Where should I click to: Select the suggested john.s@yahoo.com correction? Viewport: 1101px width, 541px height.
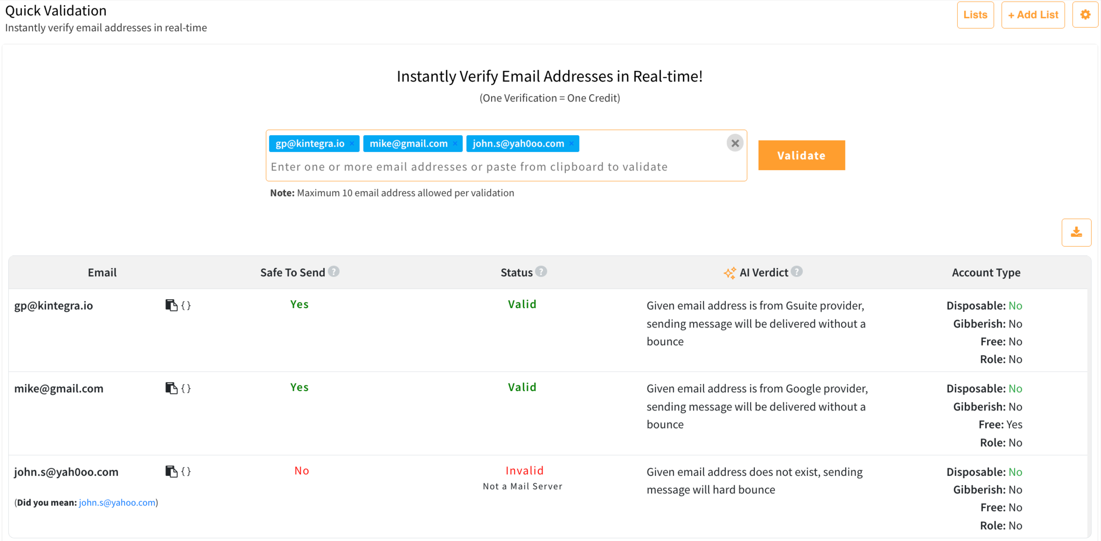(117, 502)
